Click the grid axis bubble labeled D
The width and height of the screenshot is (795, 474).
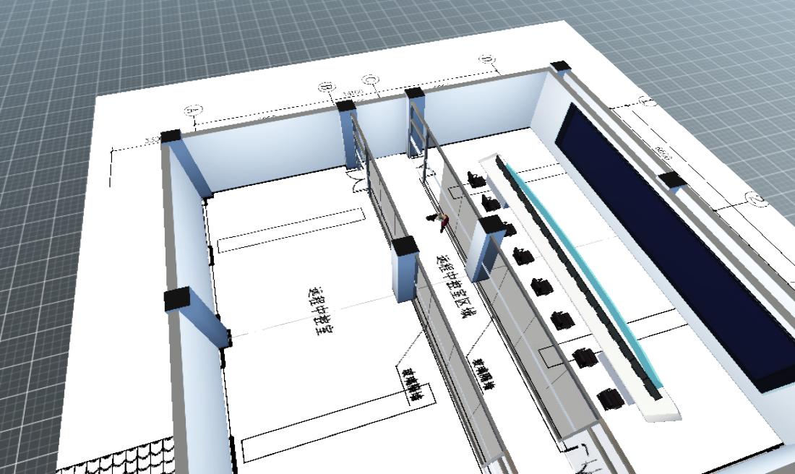click(486, 59)
